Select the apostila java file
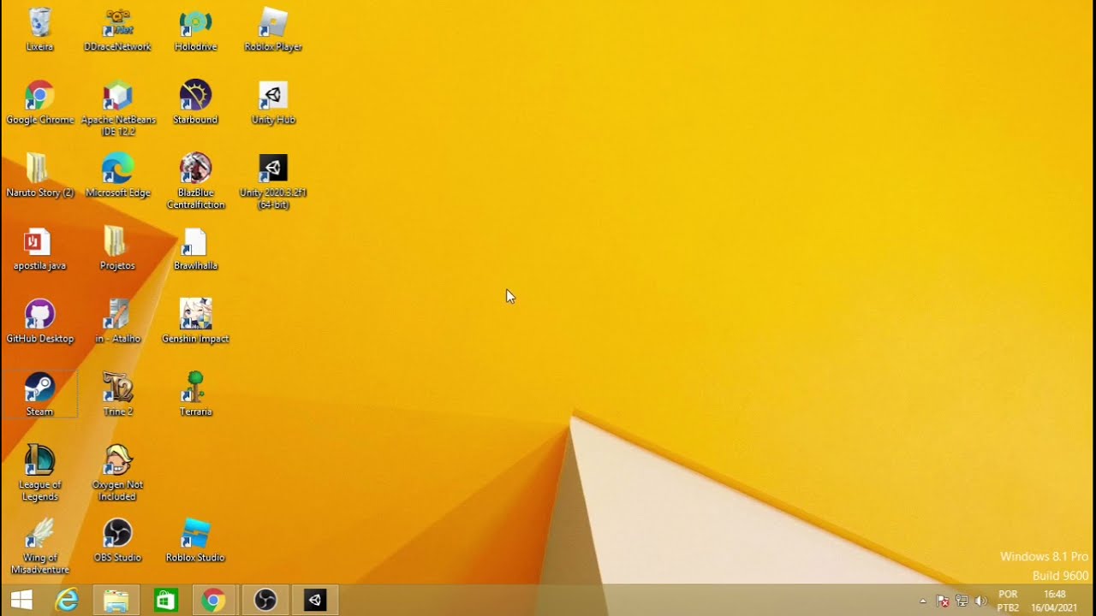Viewport: 1096px width, 616px height. (39, 249)
